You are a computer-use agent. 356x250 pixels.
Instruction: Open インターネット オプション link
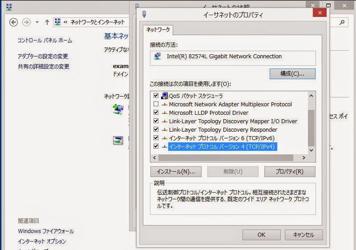(42, 241)
